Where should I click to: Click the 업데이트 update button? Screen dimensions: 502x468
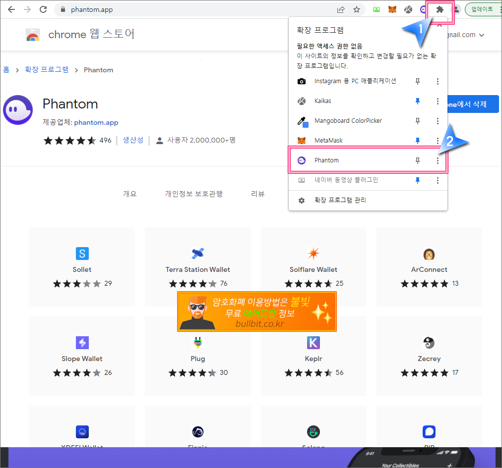(x=483, y=9)
